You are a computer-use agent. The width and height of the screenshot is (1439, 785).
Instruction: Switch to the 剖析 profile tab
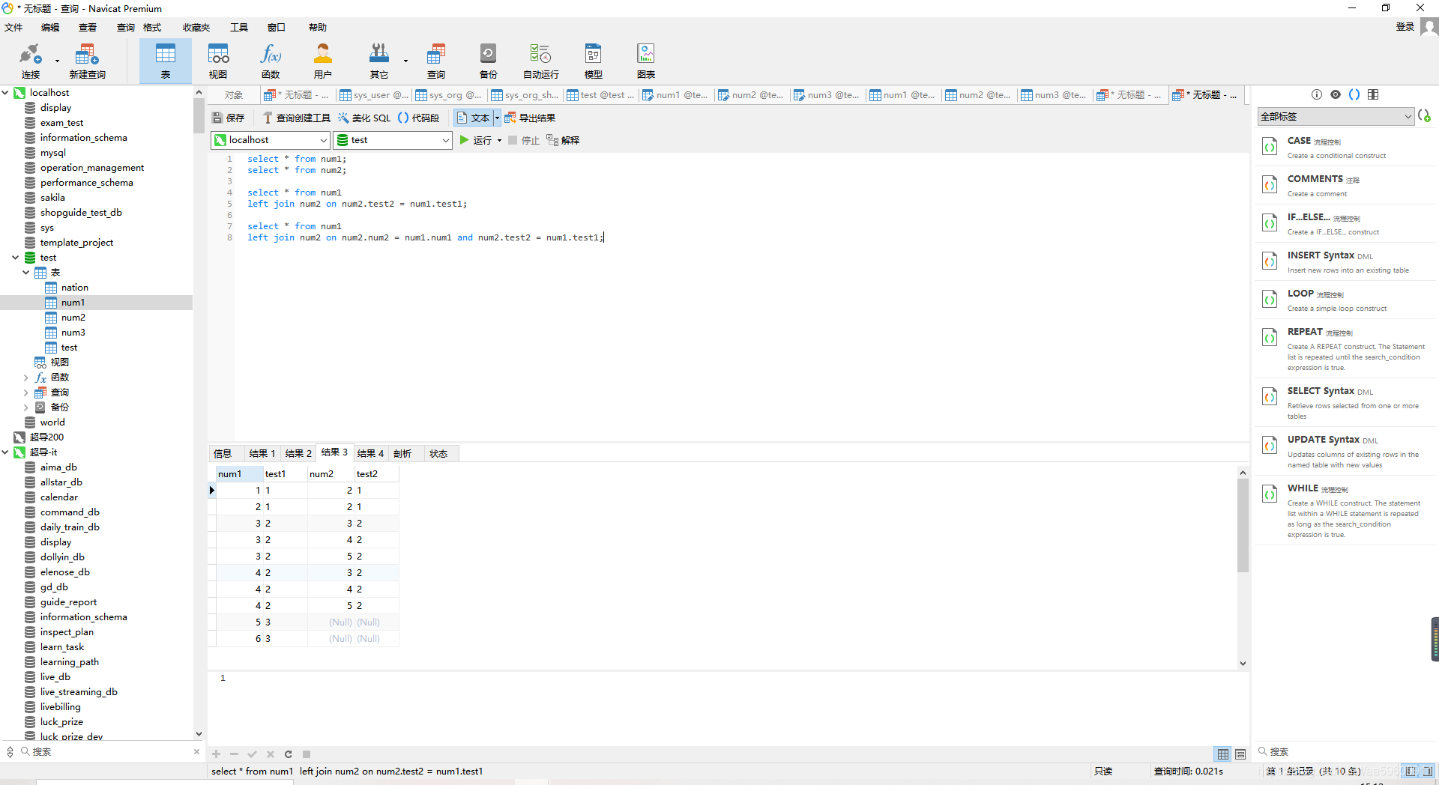point(402,453)
